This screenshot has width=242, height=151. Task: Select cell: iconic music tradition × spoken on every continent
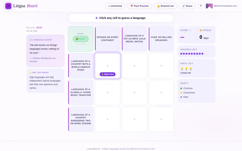[108, 92]
